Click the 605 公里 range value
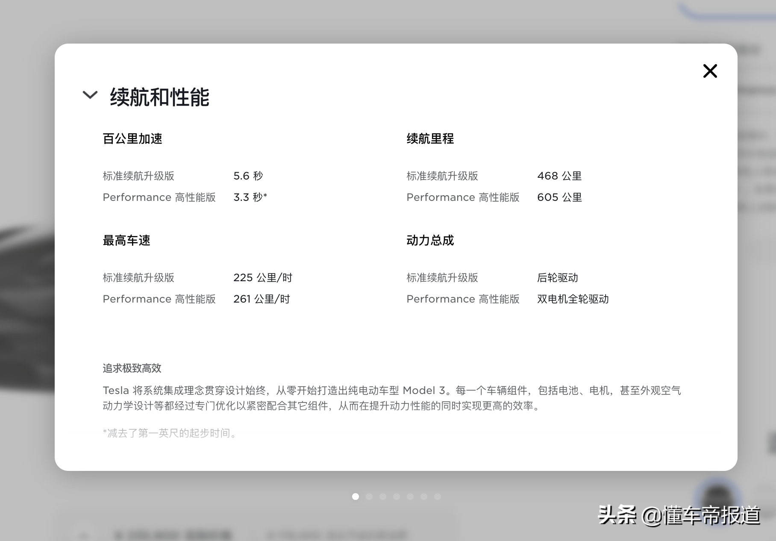Image resolution: width=776 pixels, height=541 pixels. (560, 197)
